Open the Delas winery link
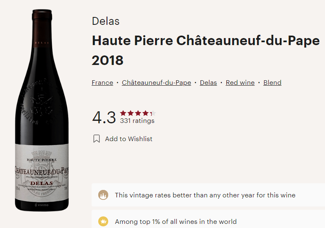 (x=208, y=83)
